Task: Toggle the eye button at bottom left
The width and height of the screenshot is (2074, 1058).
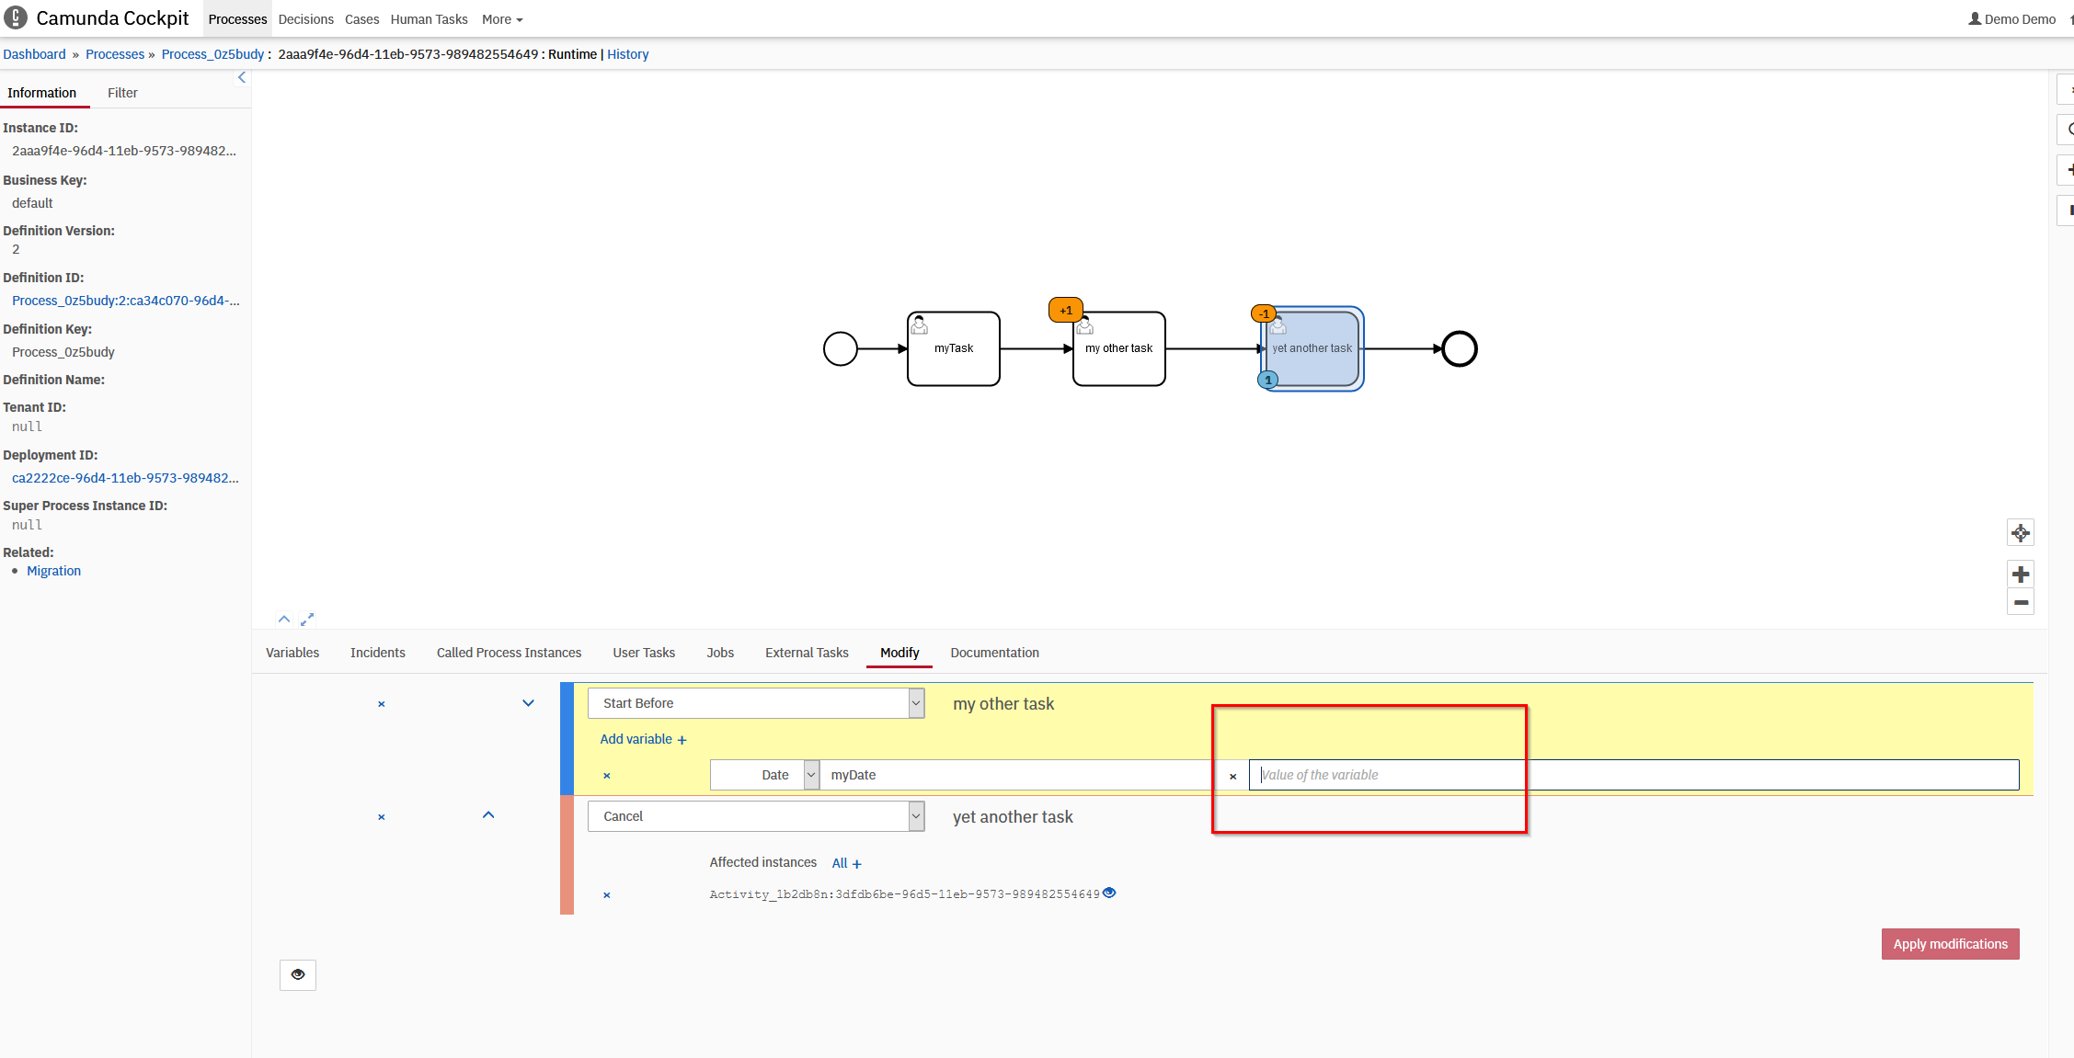Action: point(298,974)
